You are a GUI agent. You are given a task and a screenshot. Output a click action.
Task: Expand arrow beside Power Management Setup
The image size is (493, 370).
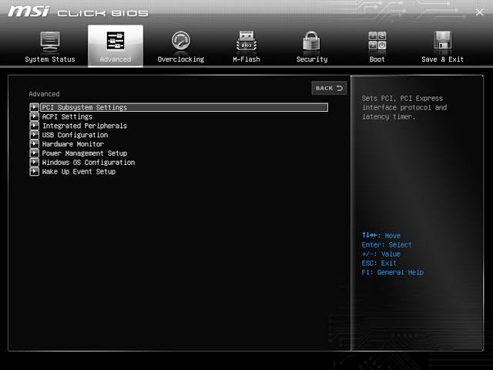(34, 153)
